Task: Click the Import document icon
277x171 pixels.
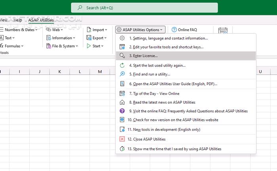Action: [x=89, y=30]
